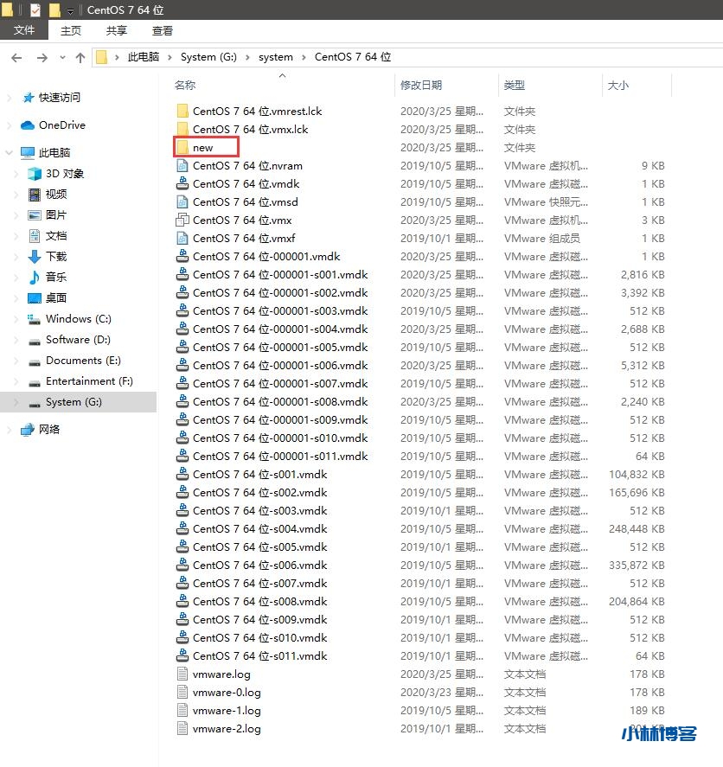
Task: Sort by the 修改日期 column header
Action: [x=421, y=86]
